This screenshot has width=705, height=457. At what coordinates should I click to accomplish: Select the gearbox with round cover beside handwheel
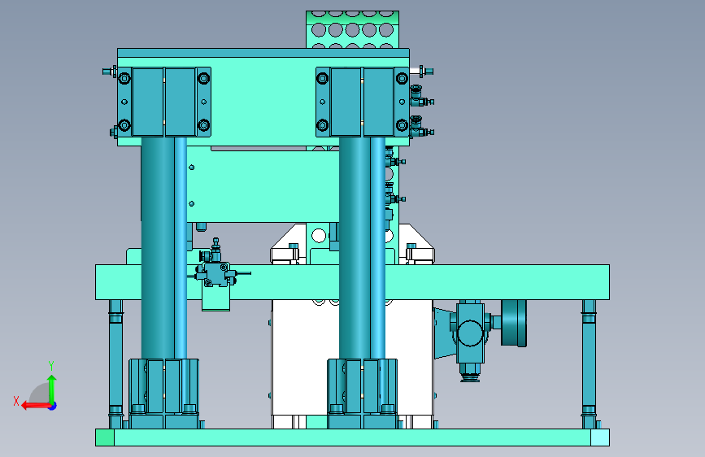pyautogui.click(x=470, y=333)
